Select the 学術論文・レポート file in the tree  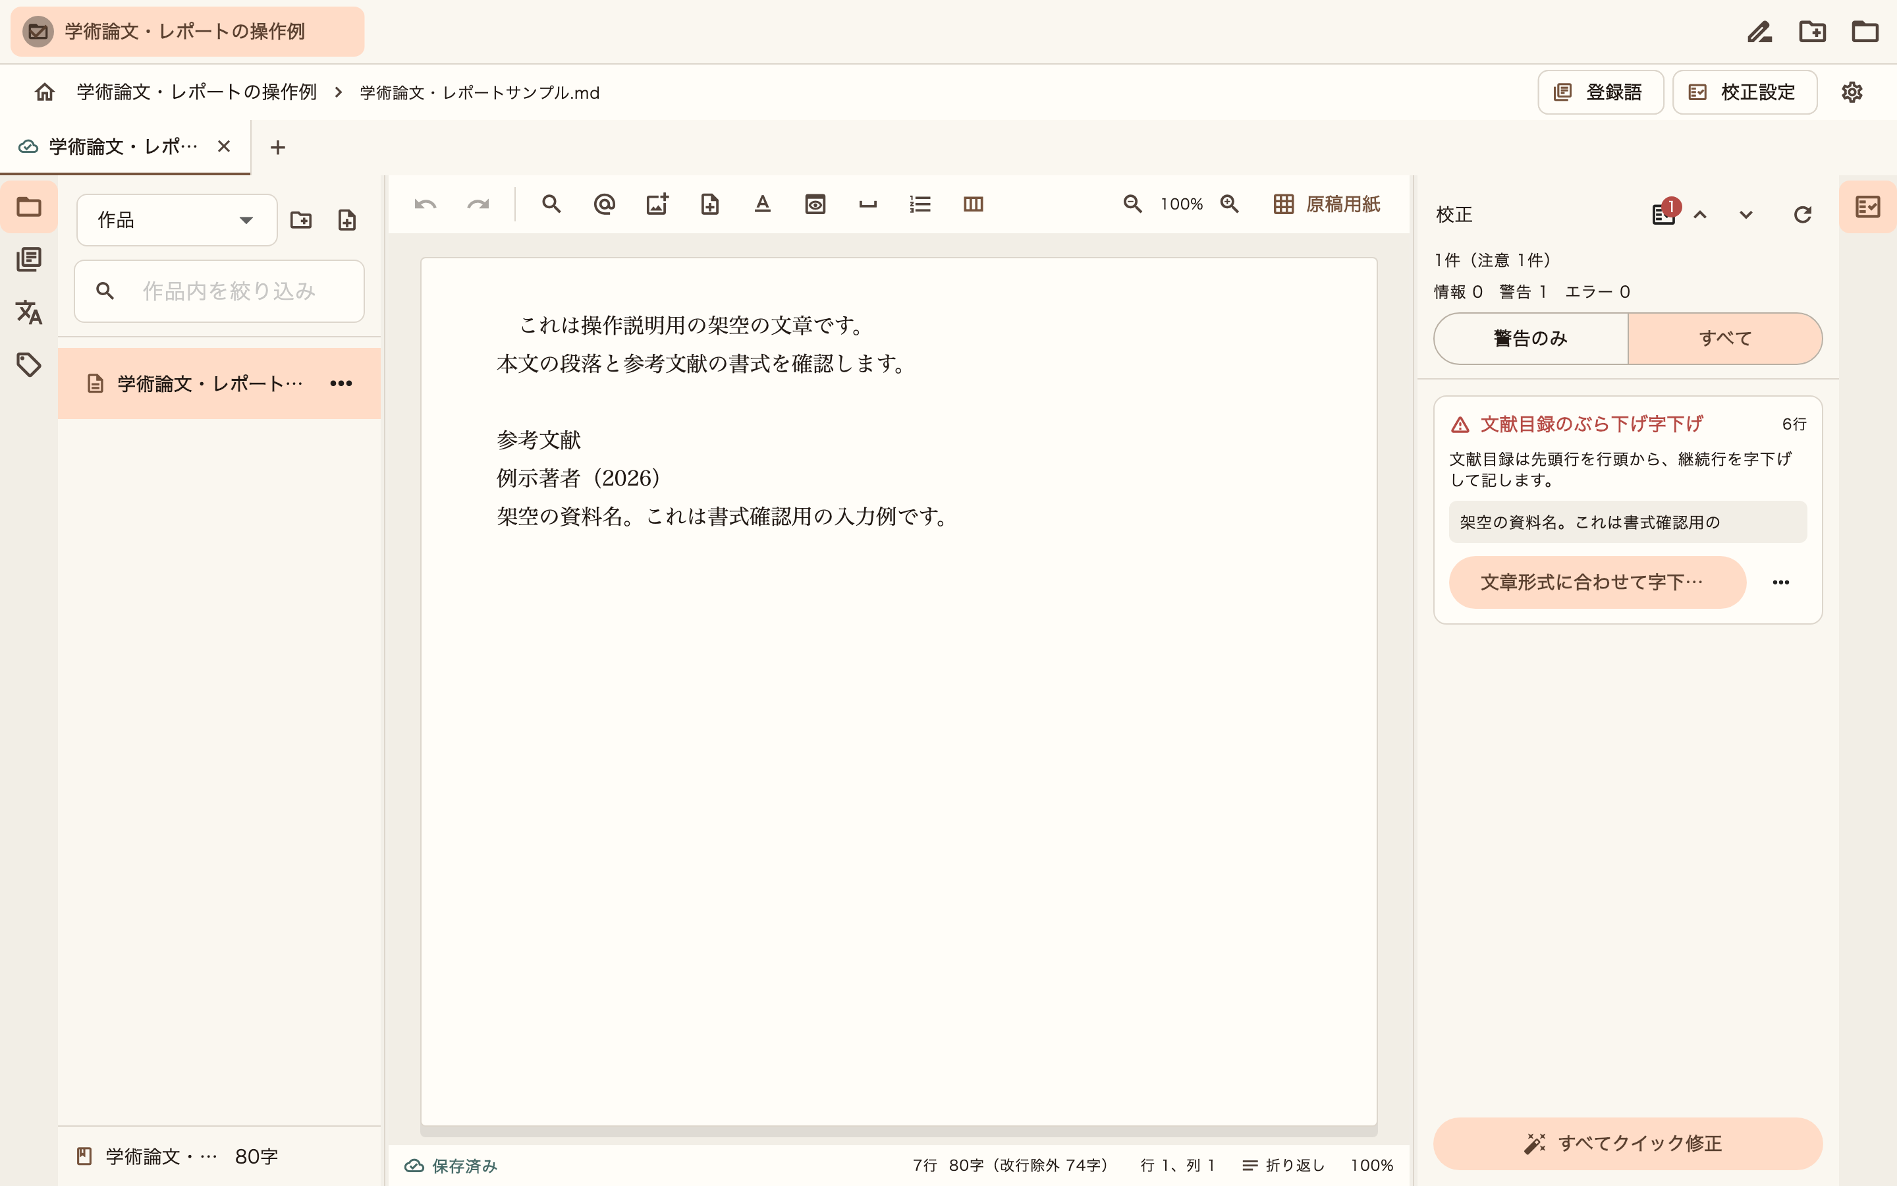coord(219,383)
